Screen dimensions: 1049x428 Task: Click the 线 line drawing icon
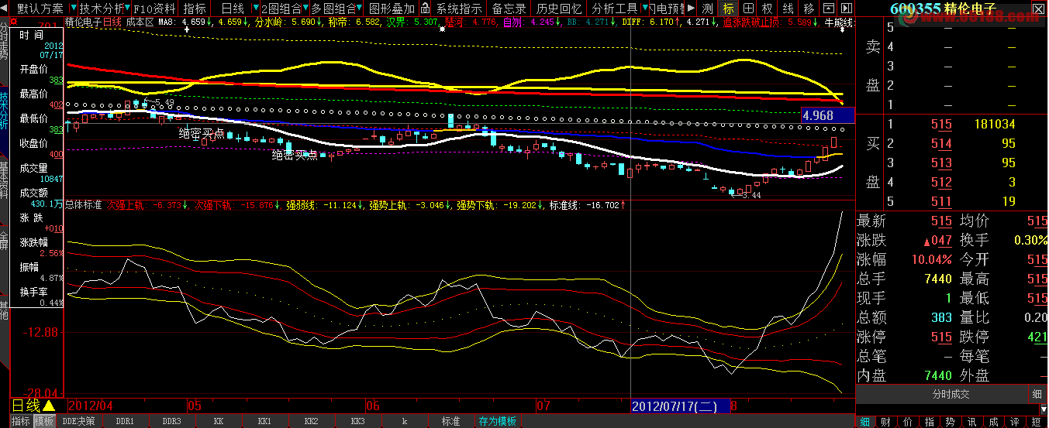point(788,9)
